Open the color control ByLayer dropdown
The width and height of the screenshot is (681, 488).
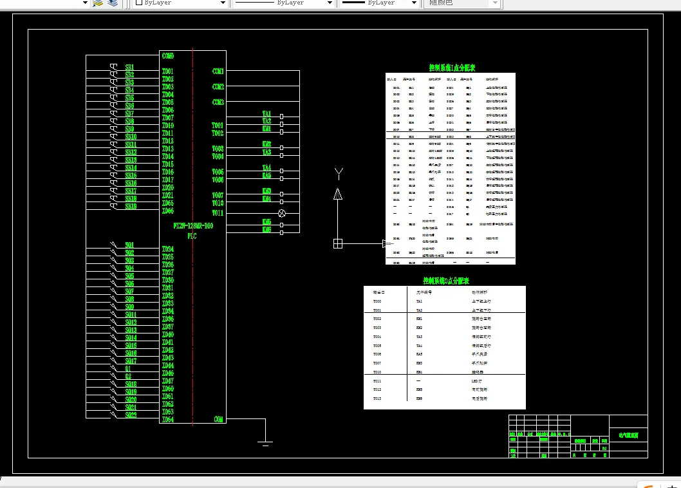[x=223, y=3]
